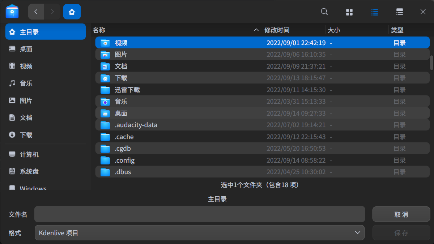Click the date 2022/04/25 10:30:02
The width and height of the screenshot is (434, 244).
[x=296, y=172]
